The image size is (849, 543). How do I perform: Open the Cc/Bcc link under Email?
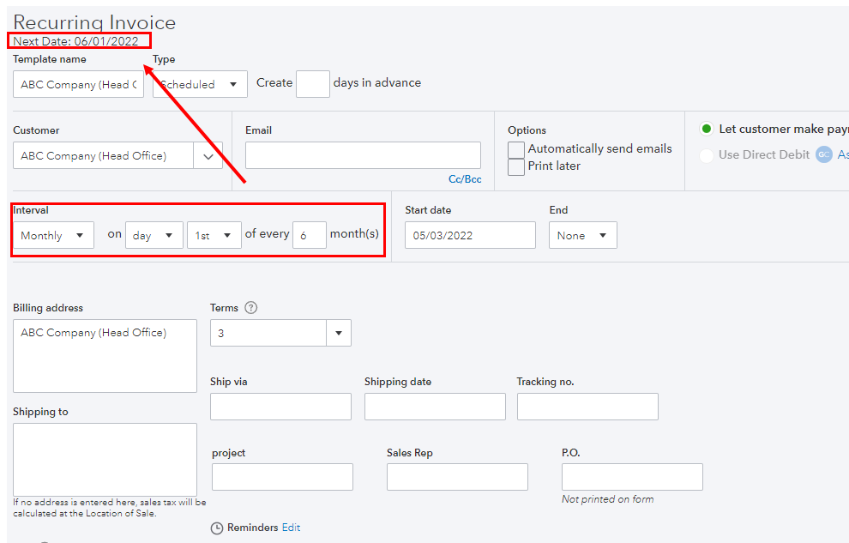(x=465, y=179)
